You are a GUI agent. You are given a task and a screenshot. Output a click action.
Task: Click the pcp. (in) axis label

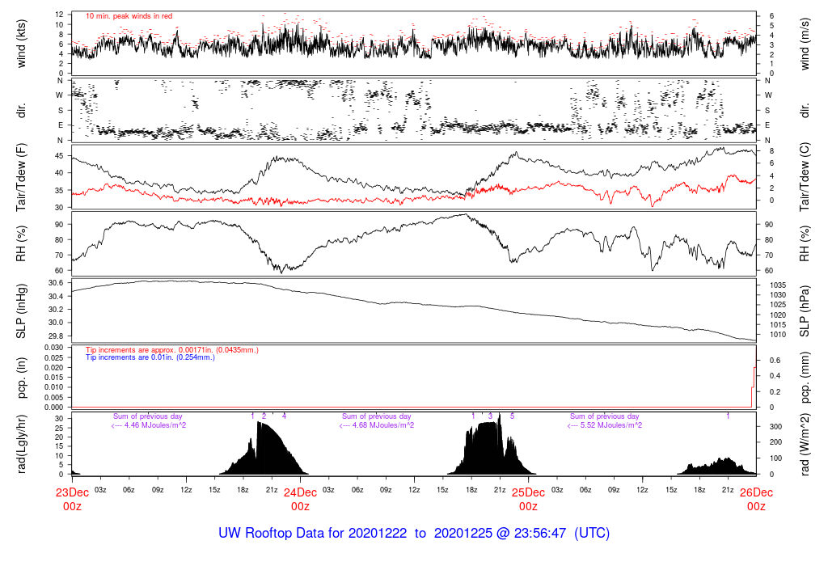[21, 378]
